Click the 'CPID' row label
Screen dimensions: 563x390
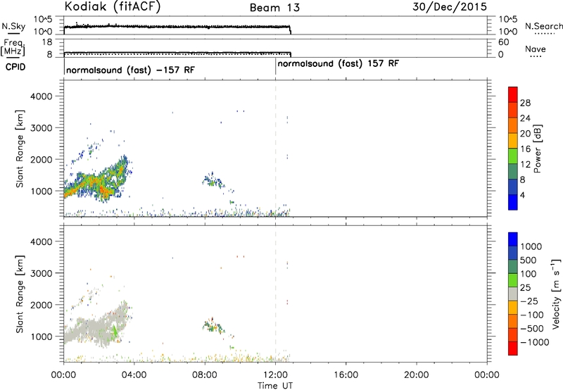click(15, 67)
